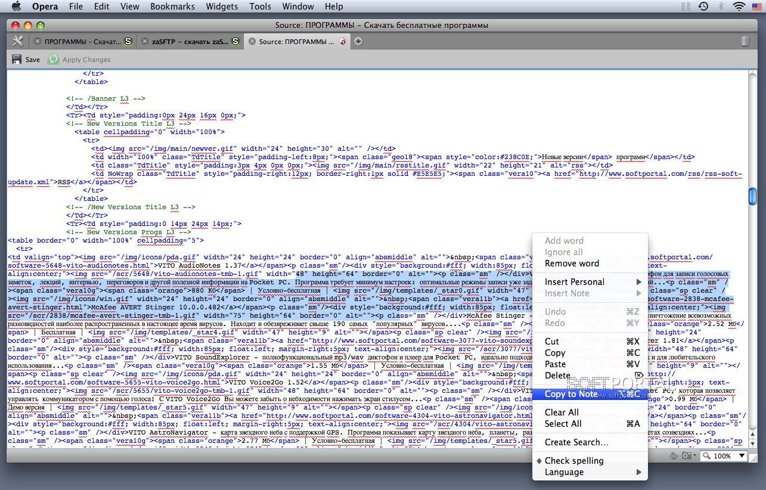Viewport: 766px width, 490px height.
Task: Open the Apple menu
Action: click(16, 7)
